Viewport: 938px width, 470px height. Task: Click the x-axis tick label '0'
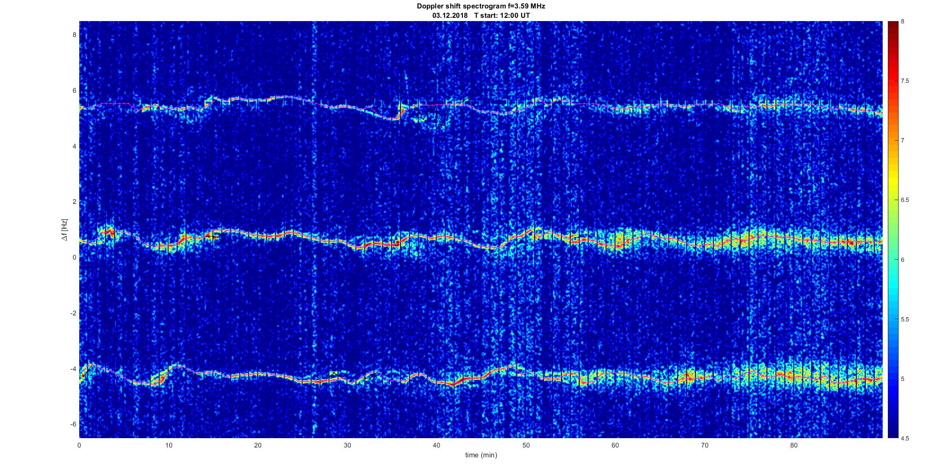tap(79, 446)
